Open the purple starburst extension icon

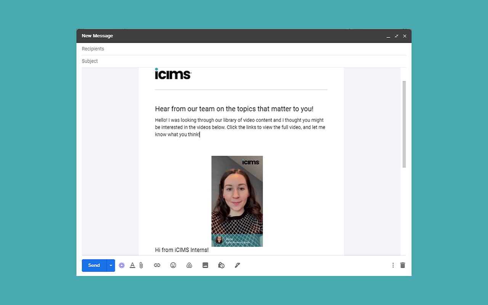[x=122, y=265]
